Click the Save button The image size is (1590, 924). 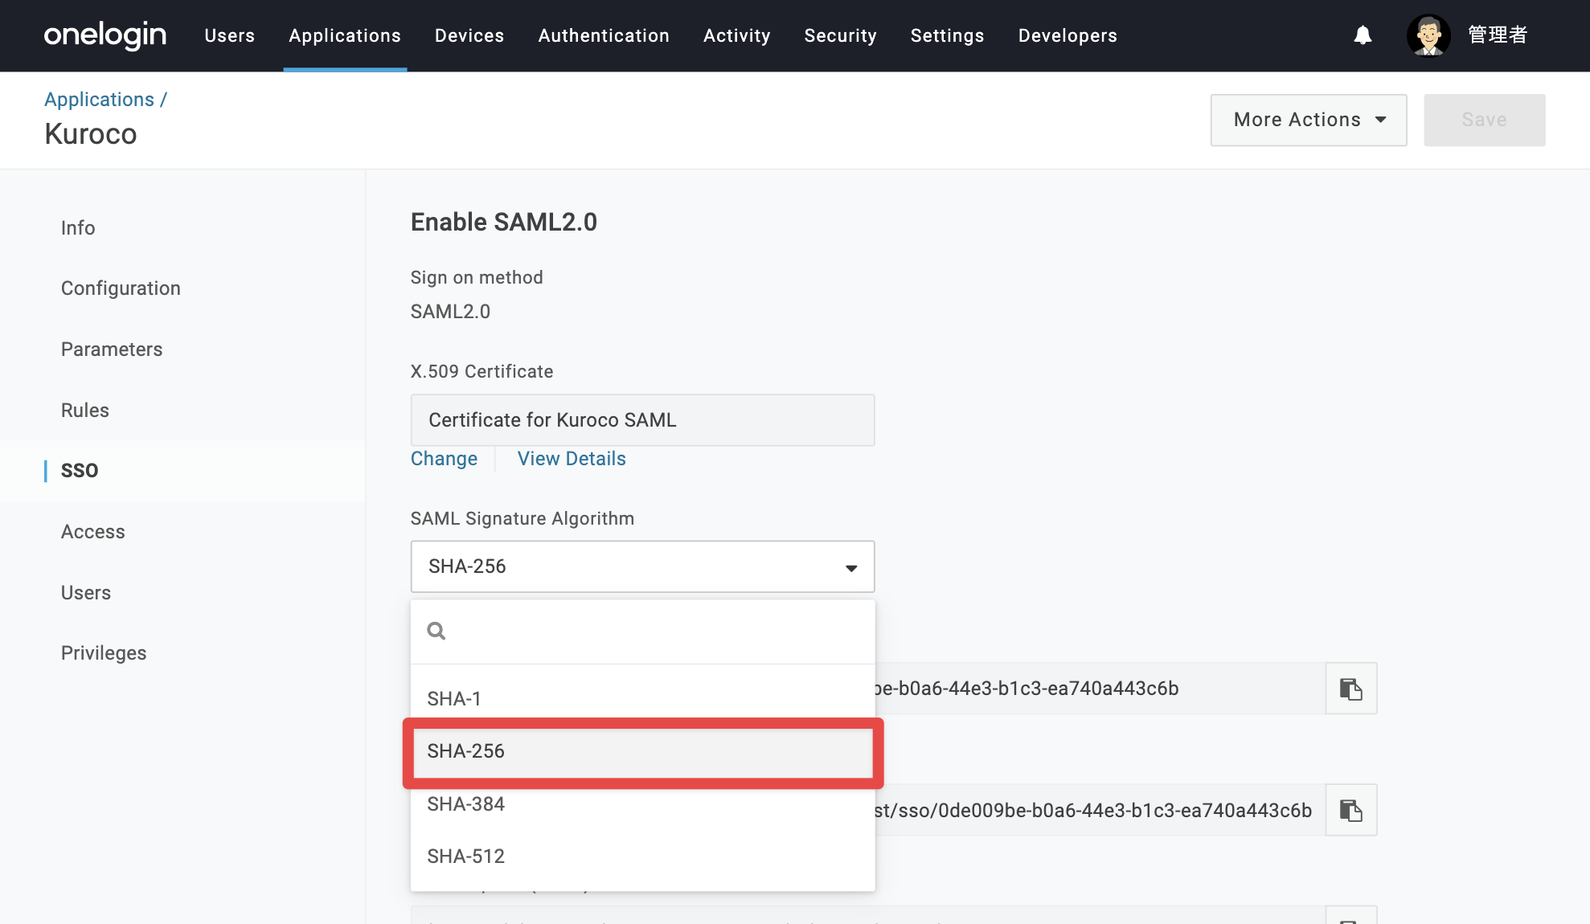(1484, 120)
